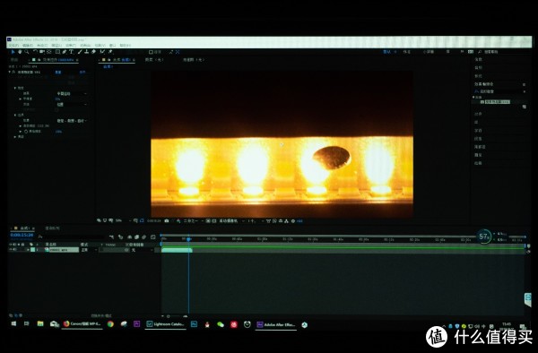Viewport: 538px width, 353px height.
Task: Open the File menu
Action: click(13, 45)
